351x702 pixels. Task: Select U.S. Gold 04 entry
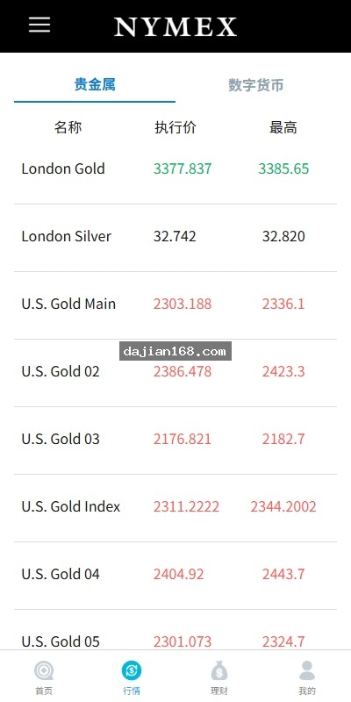(x=175, y=575)
